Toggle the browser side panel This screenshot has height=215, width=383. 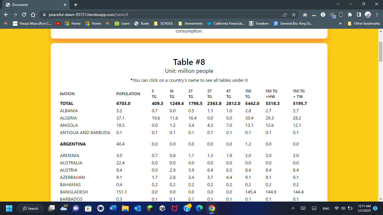pyautogui.click(x=359, y=15)
